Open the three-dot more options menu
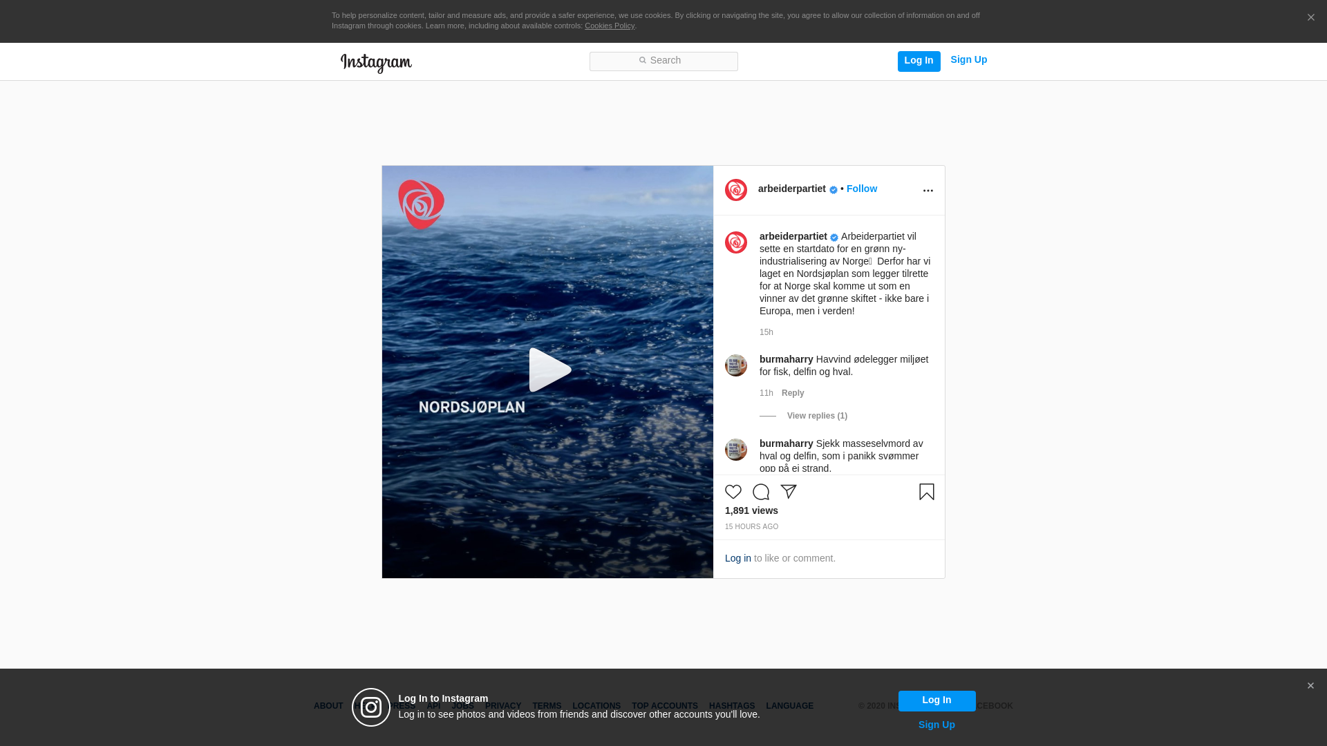This screenshot has width=1327, height=746. click(x=928, y=191)
